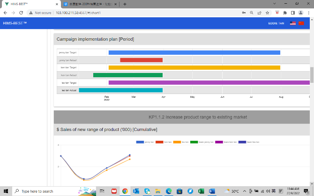
Task: Switch language with the US flag icon
Action: pyautogui.click(x=292, y=23)
